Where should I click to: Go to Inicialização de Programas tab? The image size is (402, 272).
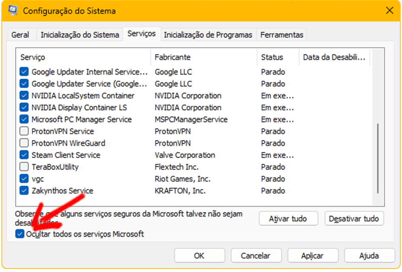tap(208, 35)
